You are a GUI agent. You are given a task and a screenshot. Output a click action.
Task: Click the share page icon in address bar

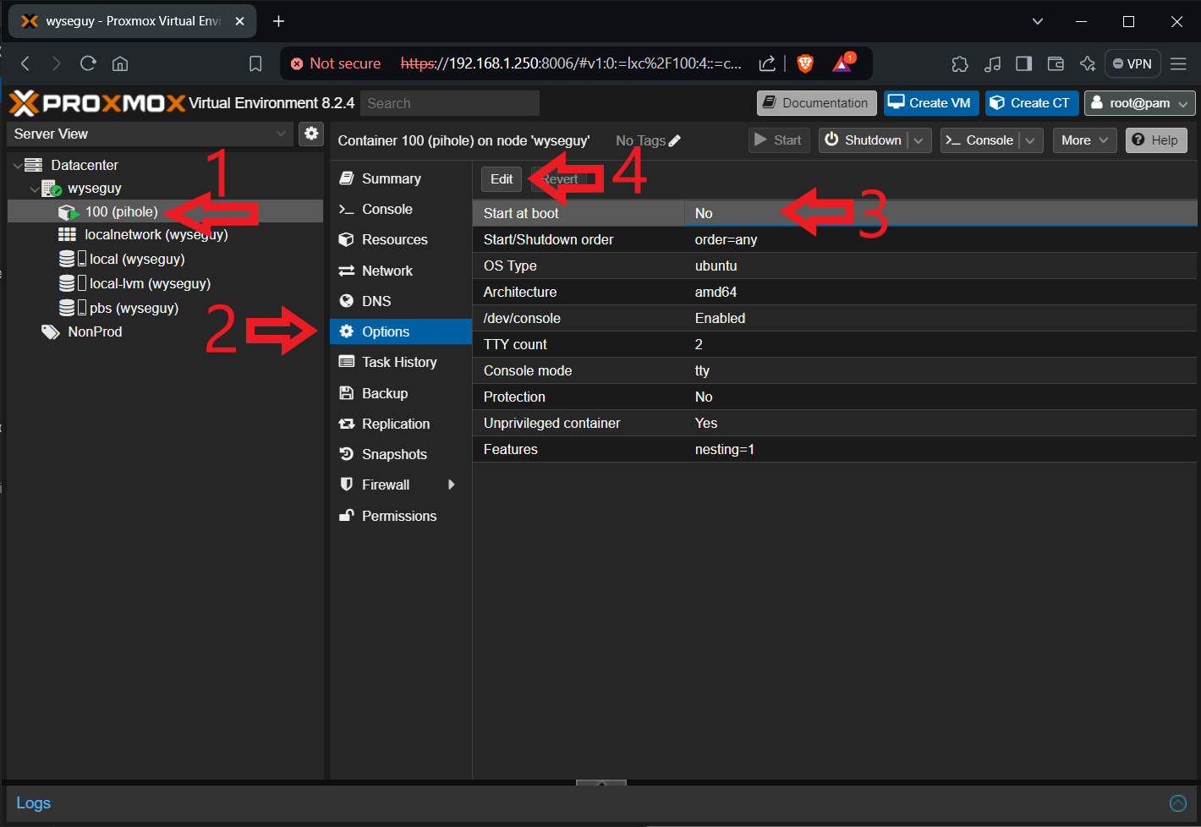click(767, 63)
